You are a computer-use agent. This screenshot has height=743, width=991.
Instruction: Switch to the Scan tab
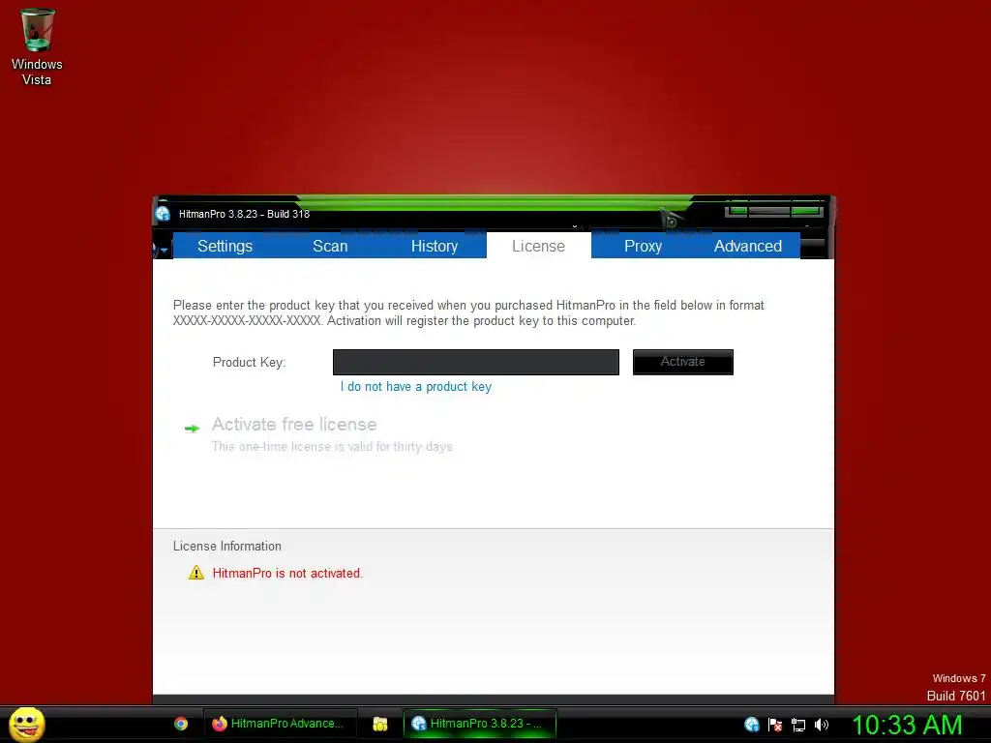pyautogui.click(x=330, y=246)
